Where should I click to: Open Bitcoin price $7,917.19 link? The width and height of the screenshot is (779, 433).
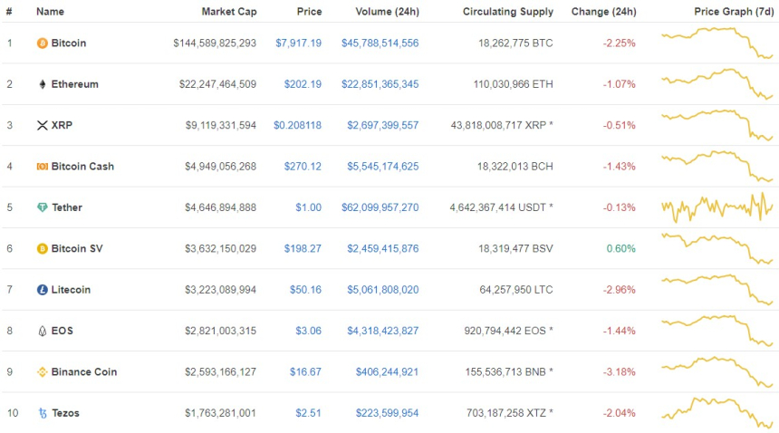[298, 43]
